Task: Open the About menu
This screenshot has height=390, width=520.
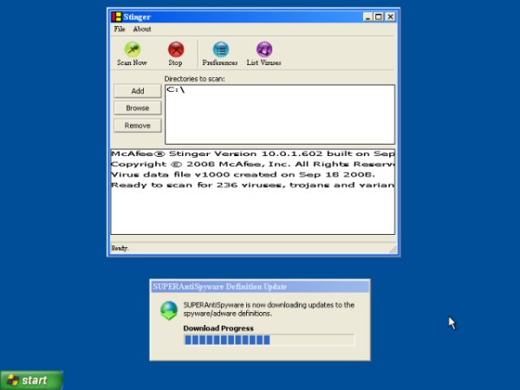Action: click(x=142, y=29)
